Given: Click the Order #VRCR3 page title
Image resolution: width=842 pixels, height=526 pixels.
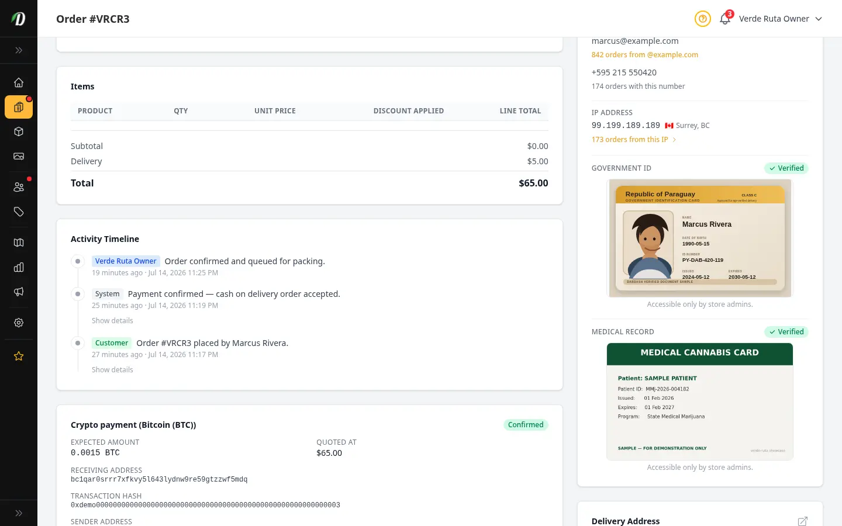Looking at the screenshot, I should click(93, 19).
